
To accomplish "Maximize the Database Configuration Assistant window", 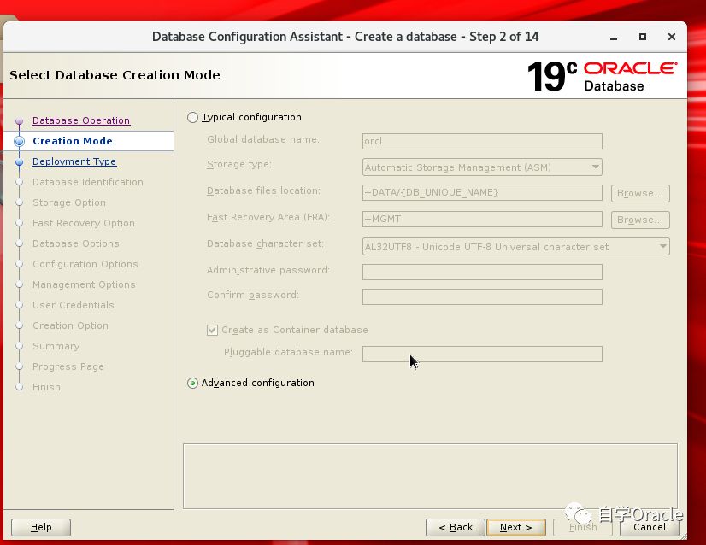I will [643, 37].
